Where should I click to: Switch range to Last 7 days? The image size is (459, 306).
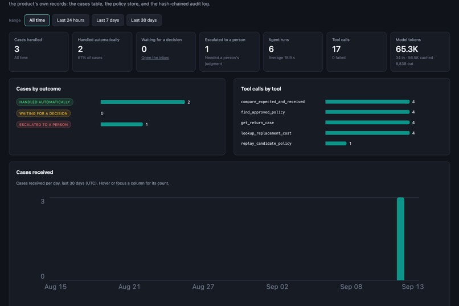tap(108, 20)
